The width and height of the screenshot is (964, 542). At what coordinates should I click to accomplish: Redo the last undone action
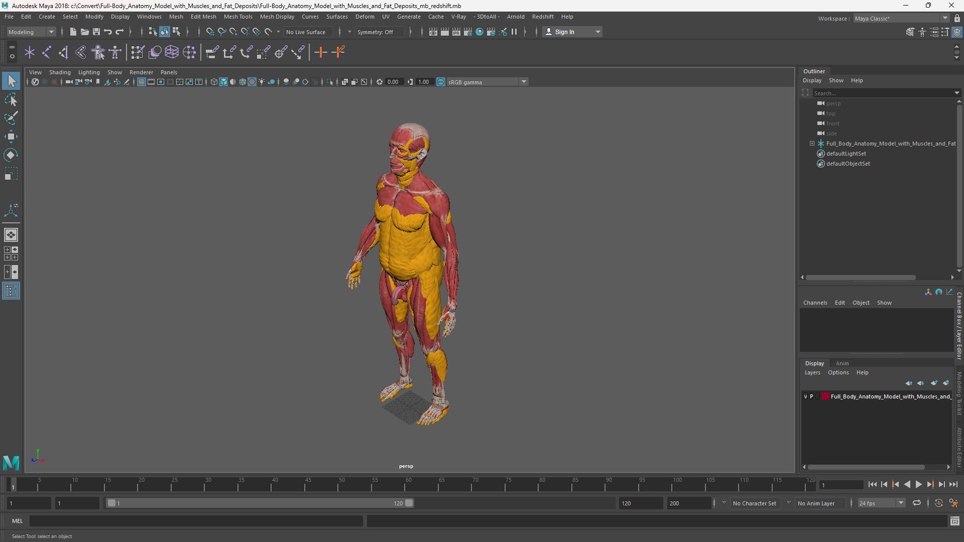pos(119,32)
